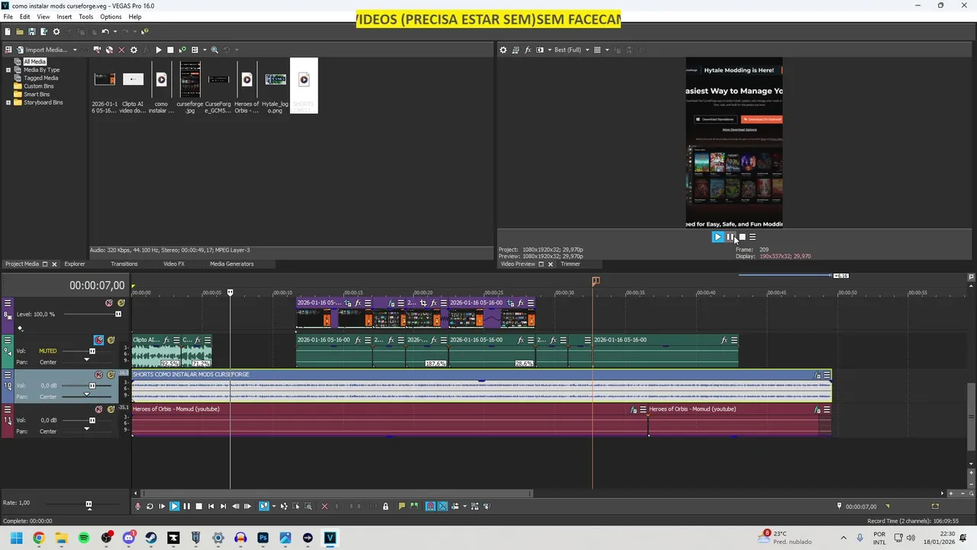Click the track 10 volume slider handle
The width and height of the screenshot is (977, 550).
pos(92,386)
